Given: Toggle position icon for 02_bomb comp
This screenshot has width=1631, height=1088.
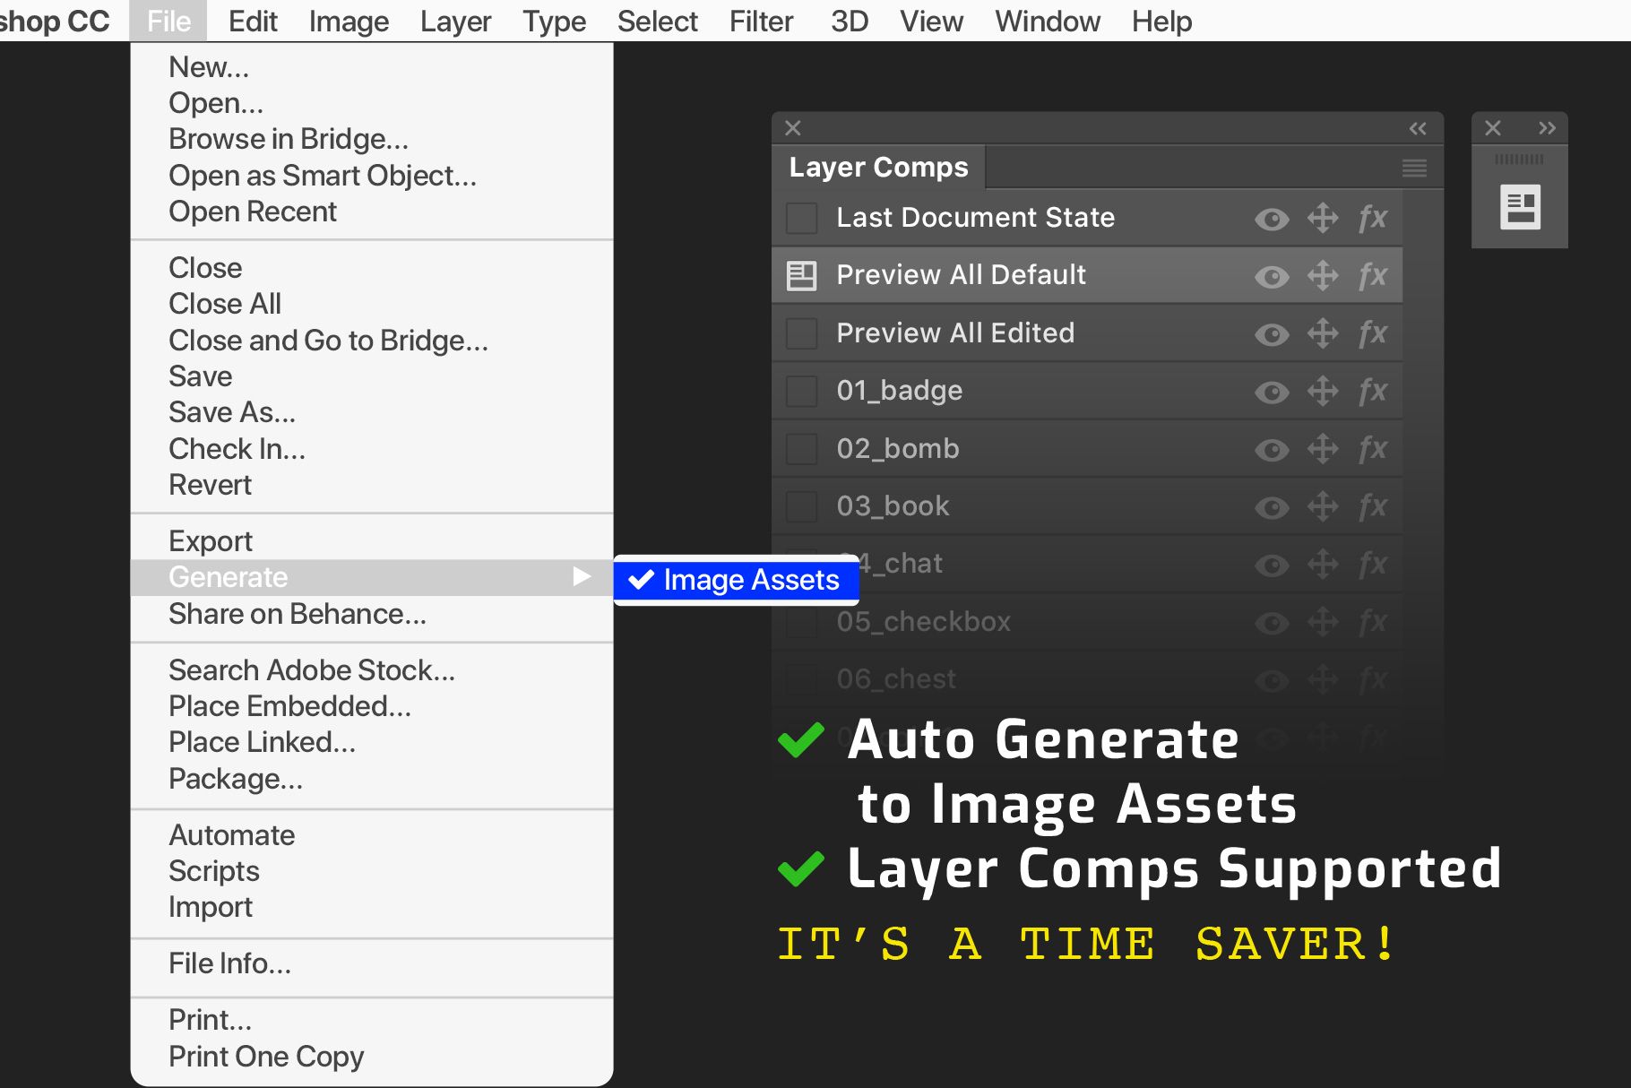Looking at the screenshot, I should point(1323,448).
